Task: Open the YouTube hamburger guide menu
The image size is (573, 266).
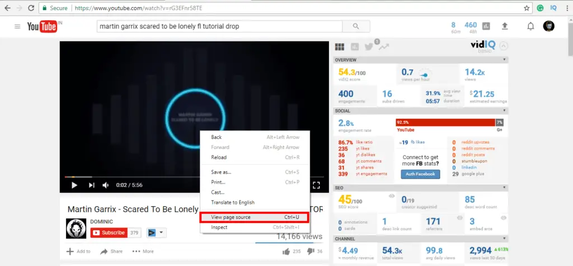Action: (x=17, y=26)
